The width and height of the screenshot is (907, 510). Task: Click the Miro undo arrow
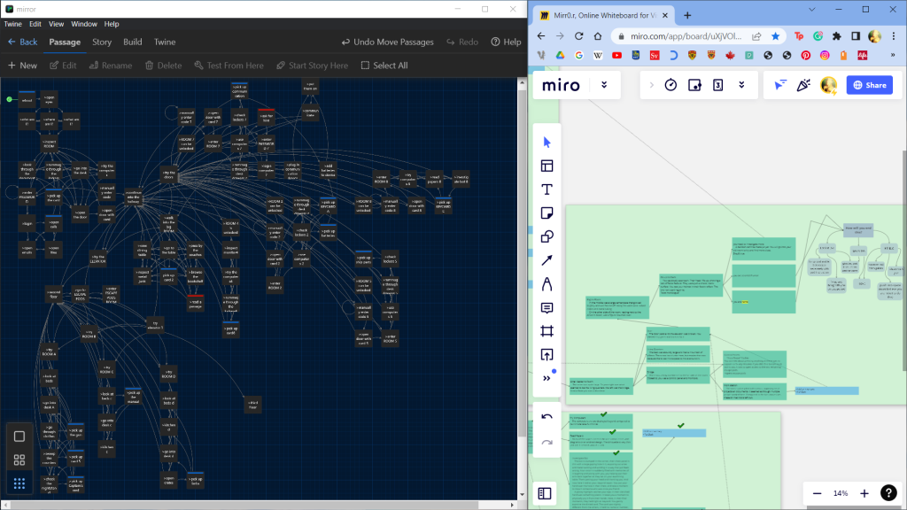coord(547,417)
